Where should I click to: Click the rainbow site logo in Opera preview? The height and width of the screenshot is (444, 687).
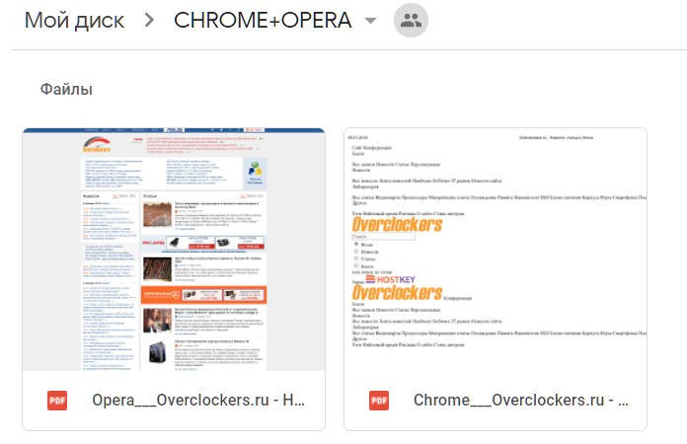tap(96, 144)
